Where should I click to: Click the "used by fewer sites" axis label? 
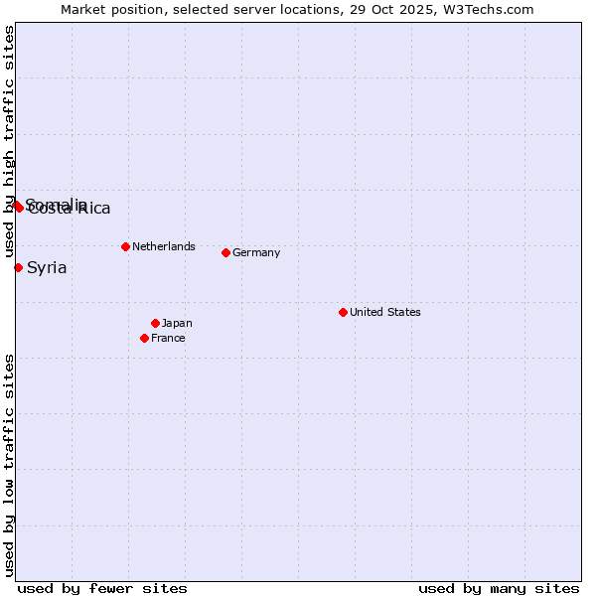102,588
